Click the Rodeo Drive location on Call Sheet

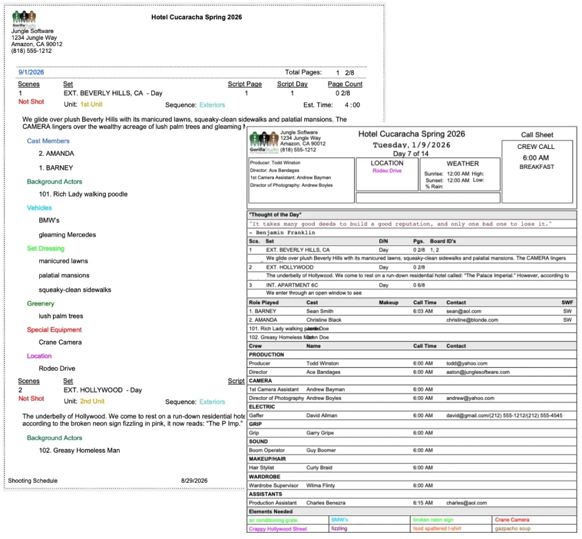click(x=386, y=171)
